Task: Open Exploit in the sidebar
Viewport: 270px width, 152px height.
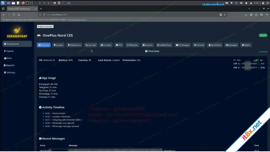Action: (9, 51)
